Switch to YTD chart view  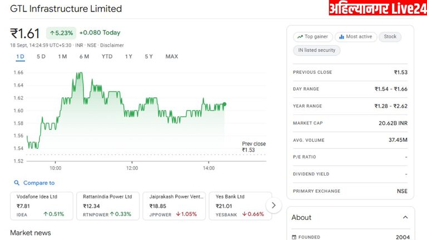coord(107,57)
